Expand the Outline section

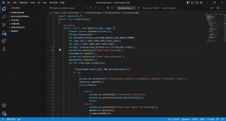click(27, 20)
